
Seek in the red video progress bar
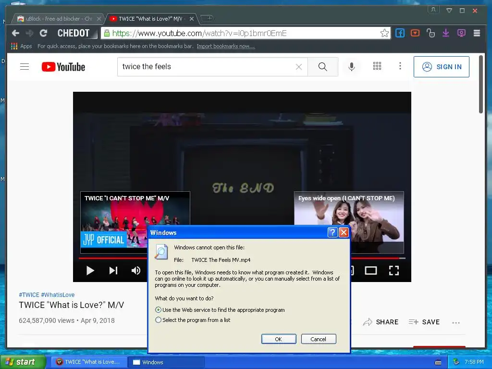tap(113, 258)
